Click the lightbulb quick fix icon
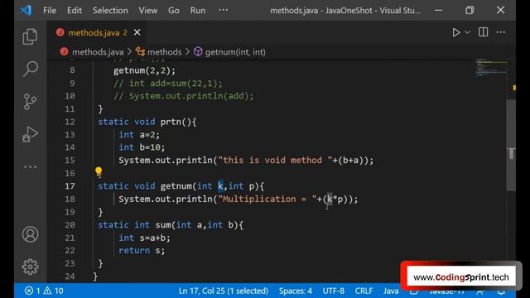 [99, 171]
